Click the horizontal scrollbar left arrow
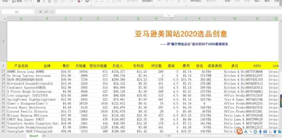The width and height of the screenshot is (282, 138). (168, 136)
